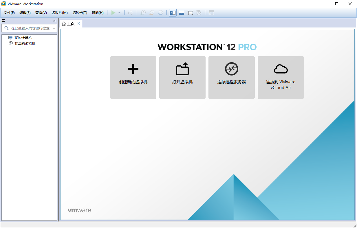Screen dimensions: 357x228
Task: Show the console view toolbar icon
Action: 211,12
